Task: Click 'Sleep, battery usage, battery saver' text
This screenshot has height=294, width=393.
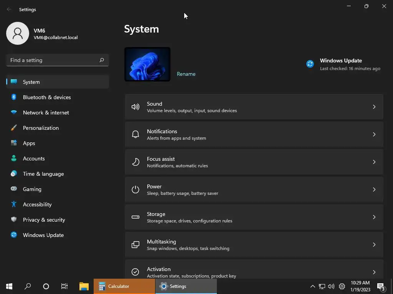Action: pos(182,193)
